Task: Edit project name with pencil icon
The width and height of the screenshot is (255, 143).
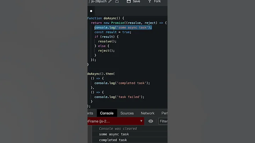Action: pos(110,1)
